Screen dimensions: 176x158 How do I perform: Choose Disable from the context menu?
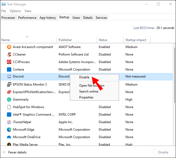click(84, 77)
